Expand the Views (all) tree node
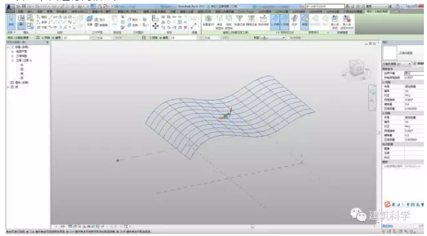Image resolution: width=427 pixels, height=236 pixels. pyautogui.click(x=8, y=47)
